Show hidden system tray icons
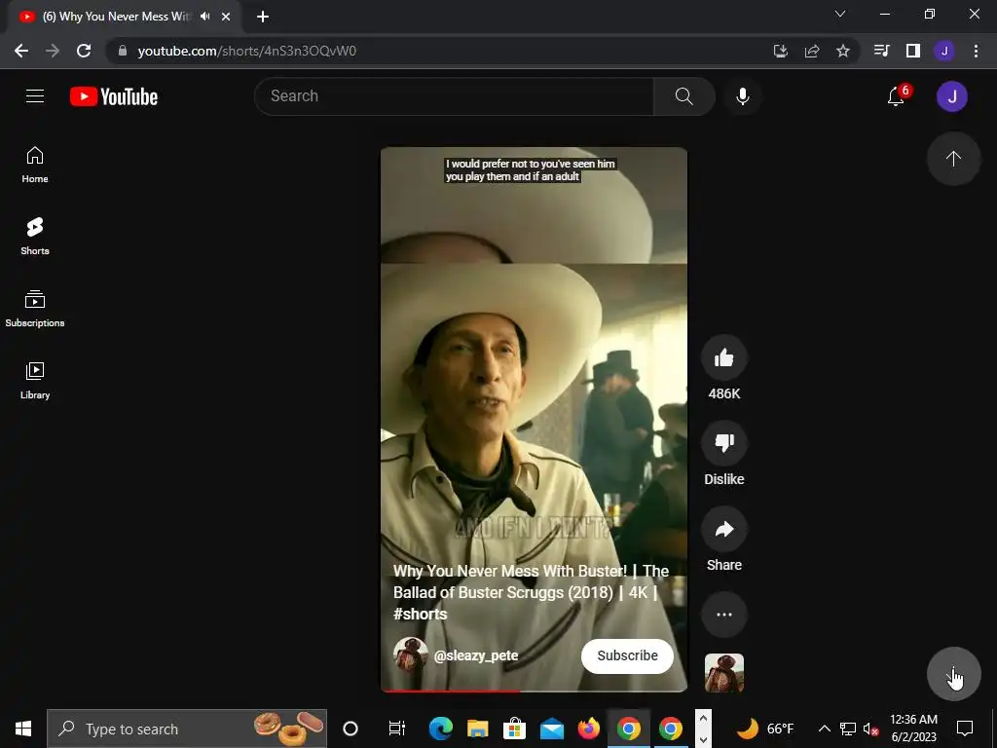 (824, 729)
